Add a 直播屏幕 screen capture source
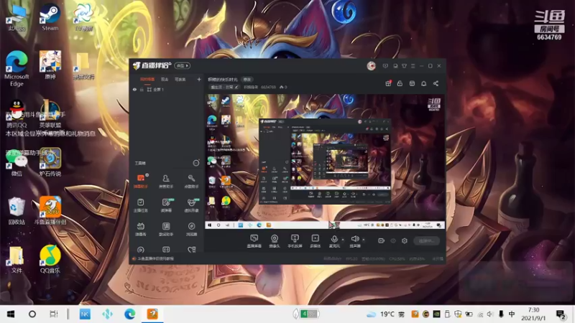Screen dimensions: 575x323 click(254, 241)
